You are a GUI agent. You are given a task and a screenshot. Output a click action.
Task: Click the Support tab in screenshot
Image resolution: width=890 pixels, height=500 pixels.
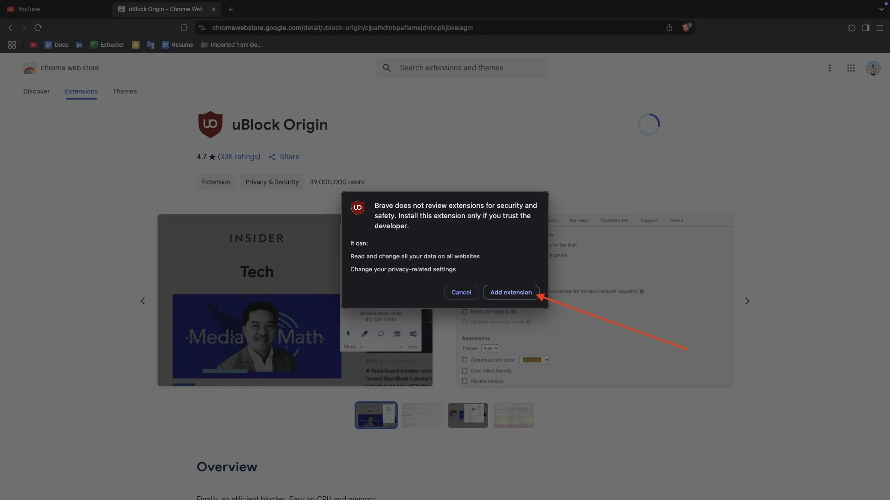649,221
